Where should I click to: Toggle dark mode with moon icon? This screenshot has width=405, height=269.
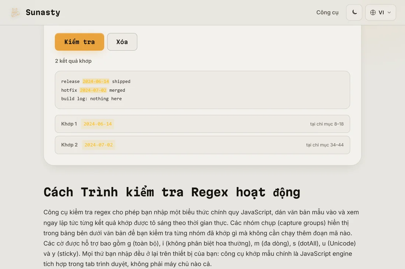tap(354, 12)
